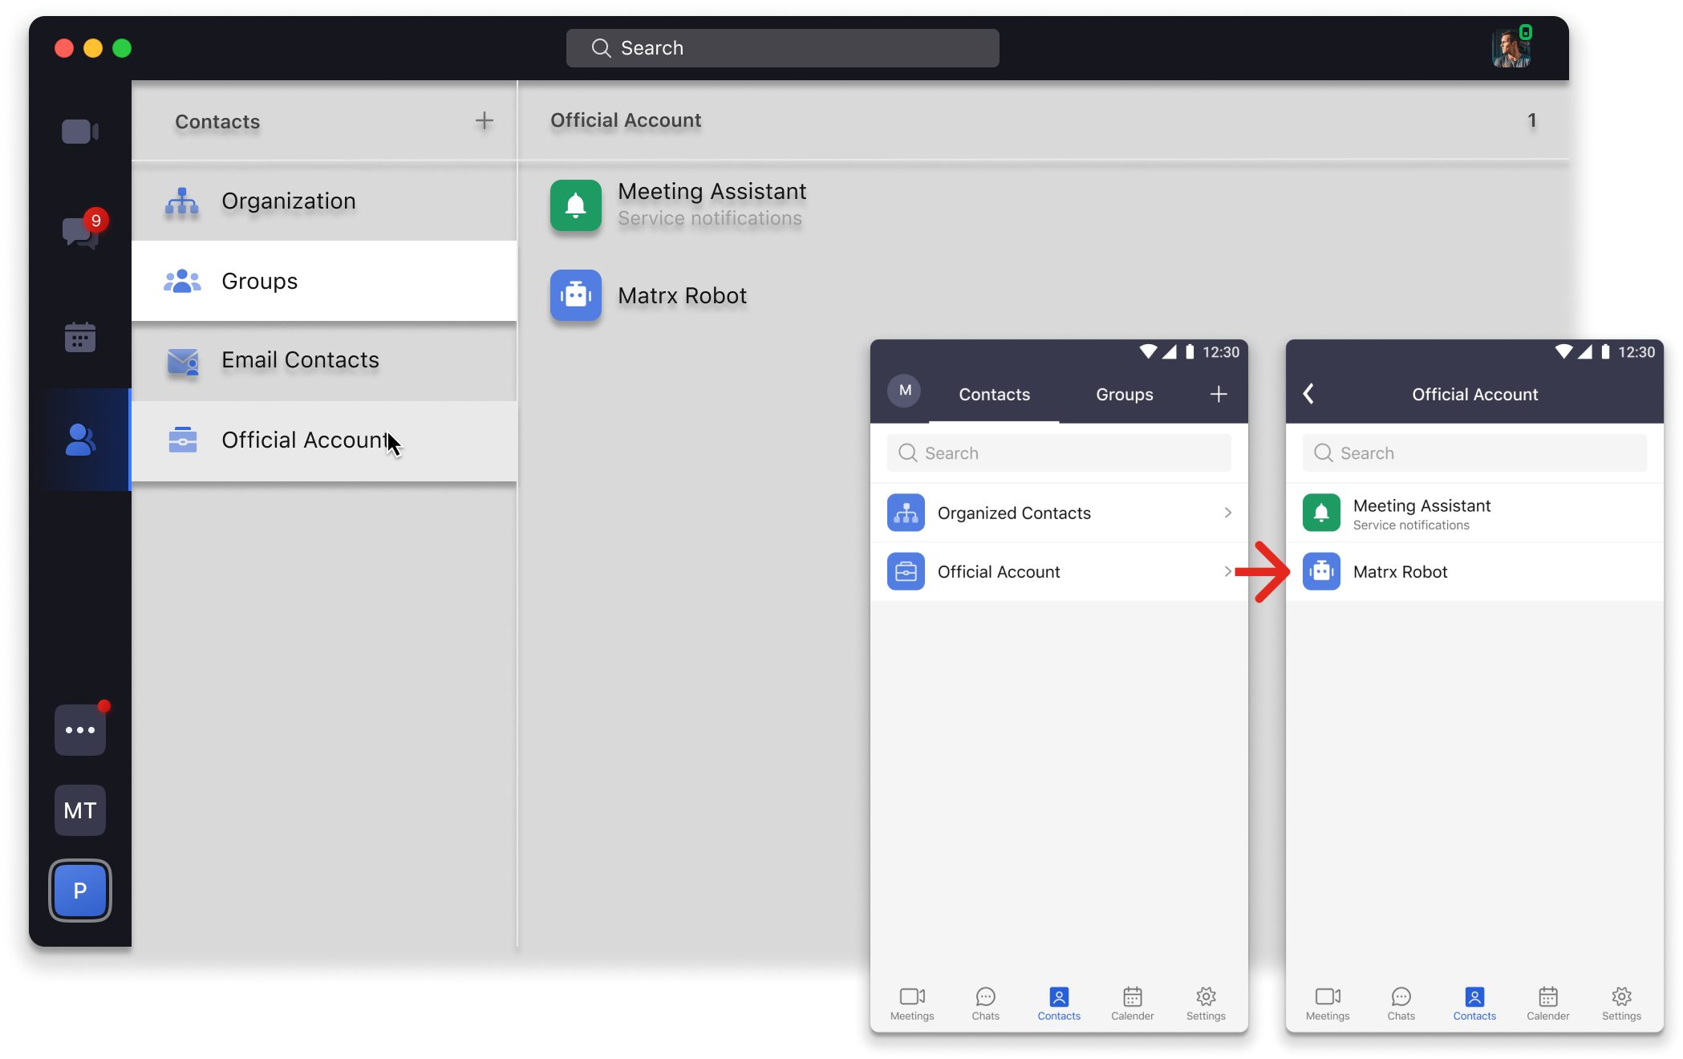Switch to the MT workspace avatar
Screen dimensions: 1683x1059
(x=80, y=810)
